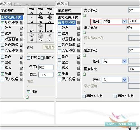Enable 双重画笔 checkbox in right panel
This screenshot has height=130, width=140.
59,39
